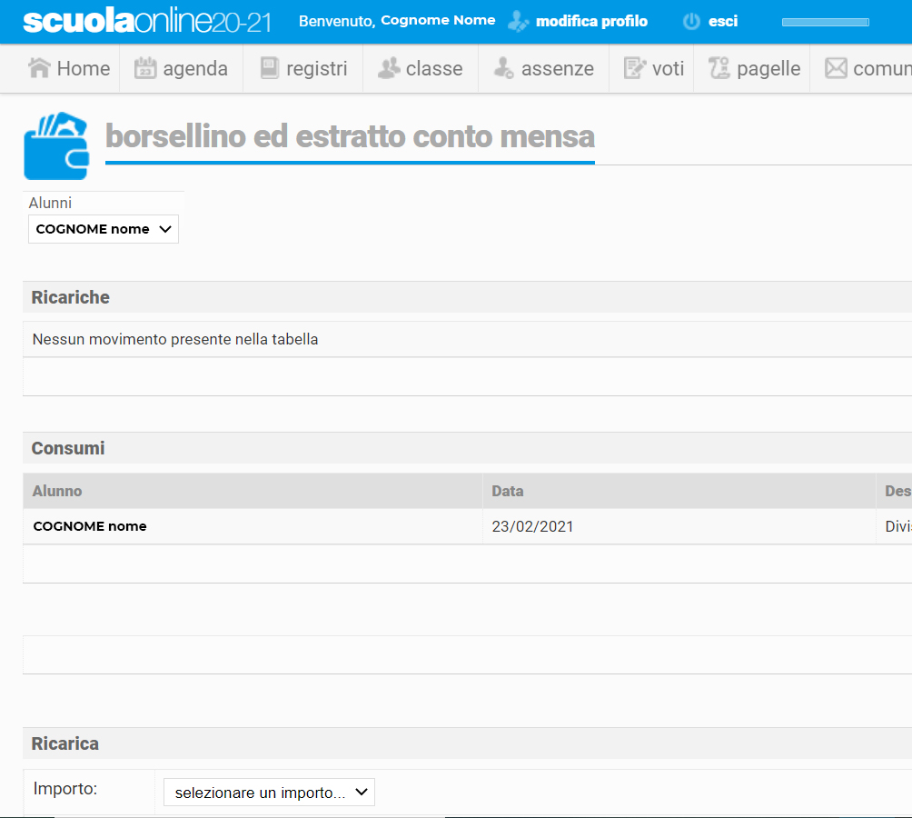Click the blue wallet borsellino icon
This screenshot has height=818, width=912.
[56, 145]
